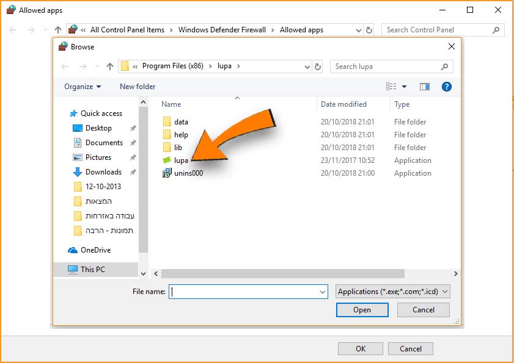Open Downloads from Quick access
This screenshot has width=514, height=363.
coord(103,172)
